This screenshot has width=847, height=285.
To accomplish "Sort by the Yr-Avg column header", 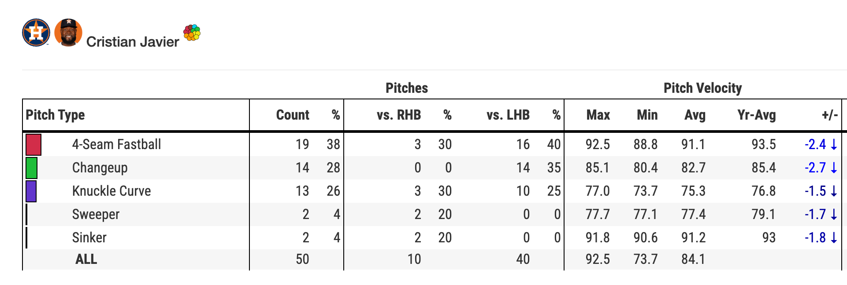I will point(756,115).
